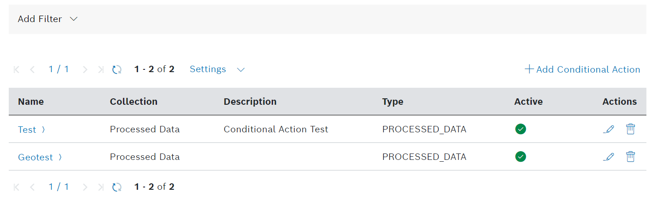Open the Settings dropdown
657x204 pixels.
pos(217,69)
